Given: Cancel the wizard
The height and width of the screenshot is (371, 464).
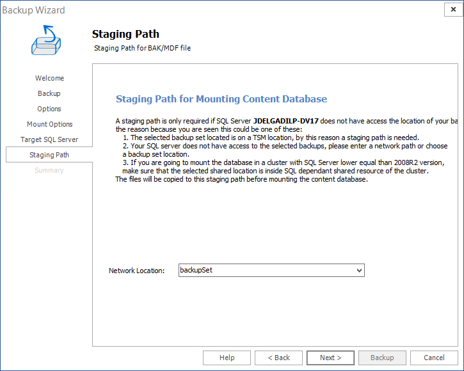Looking at the screenshot, I should tap(434, 358).
